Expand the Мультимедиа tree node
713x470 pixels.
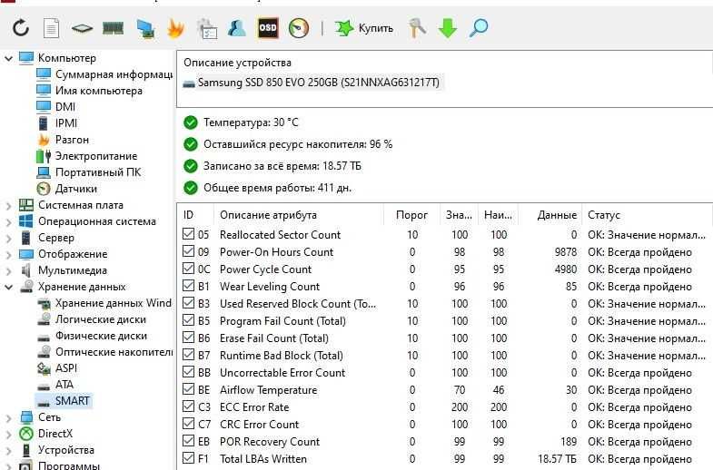pyautogui.click(x=8, y=270)
